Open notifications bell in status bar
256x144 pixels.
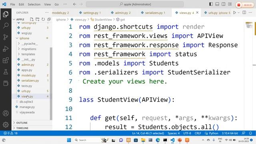point(251,133)
